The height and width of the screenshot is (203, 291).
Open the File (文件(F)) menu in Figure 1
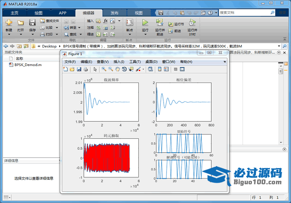pyautogui.click(x=70, y=62)
